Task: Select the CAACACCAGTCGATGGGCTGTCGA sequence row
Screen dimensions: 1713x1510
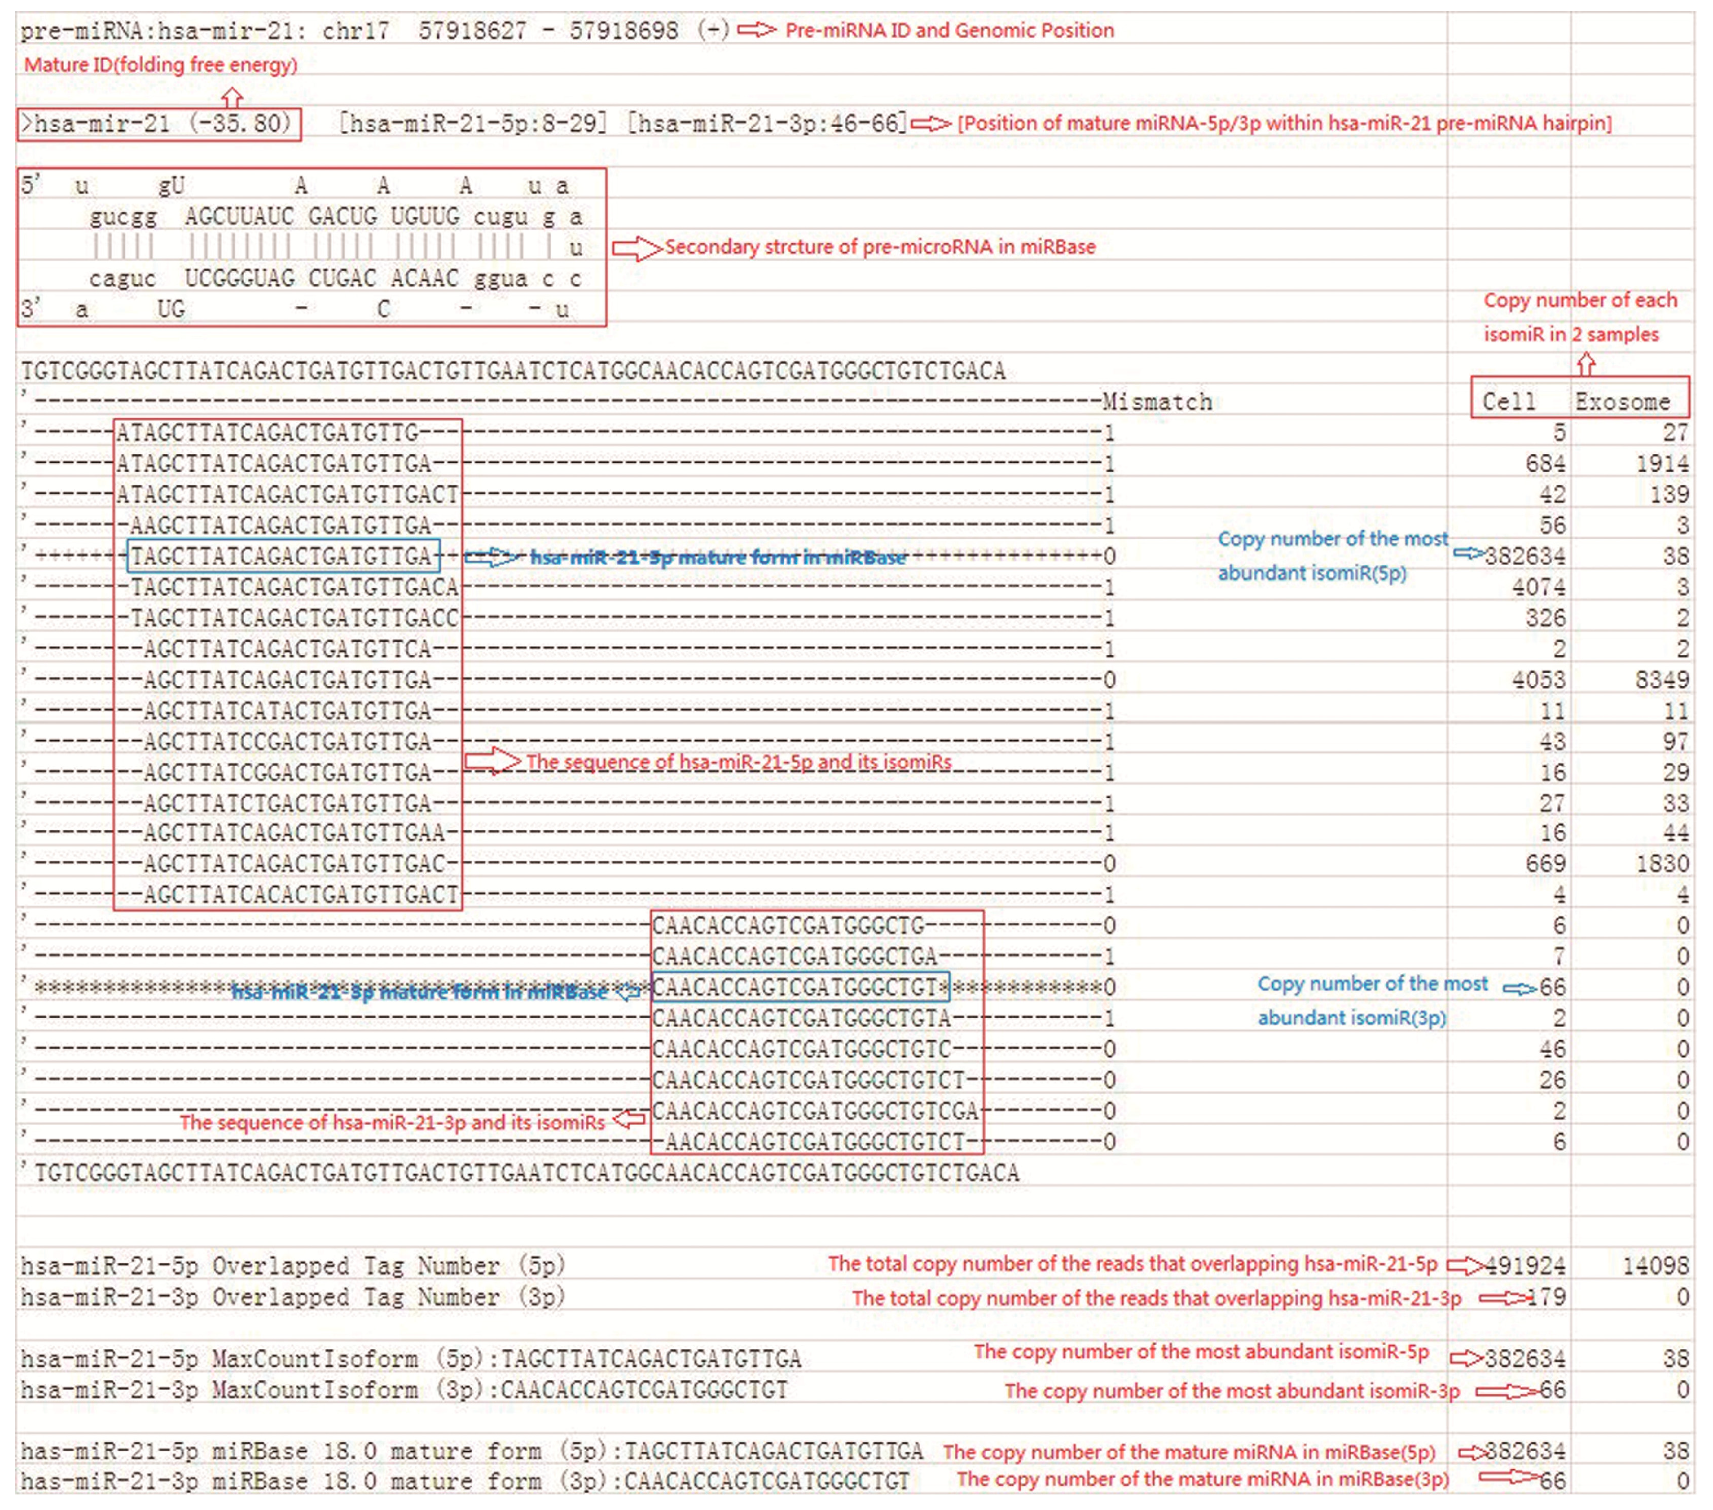Action: pyautogui.click(x=815, y=1111)
